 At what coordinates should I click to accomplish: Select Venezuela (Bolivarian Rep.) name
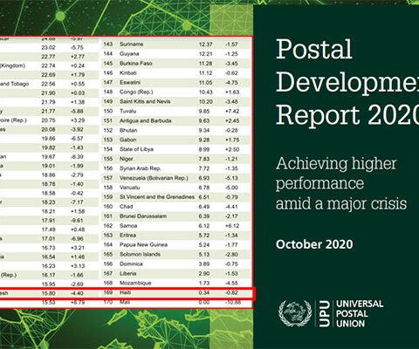coord(154,178)
